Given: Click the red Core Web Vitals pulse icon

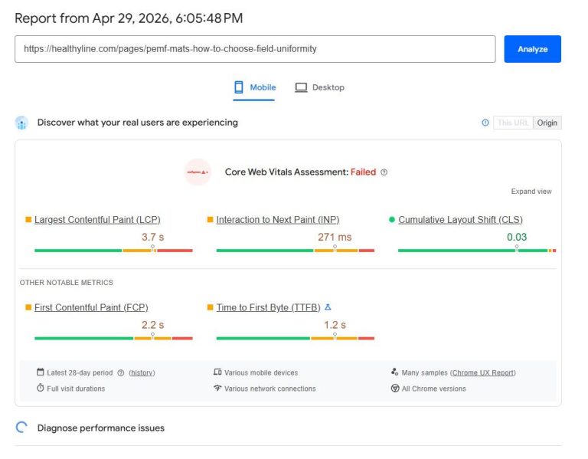Looking at the screenshot, I should click(198, 172).
